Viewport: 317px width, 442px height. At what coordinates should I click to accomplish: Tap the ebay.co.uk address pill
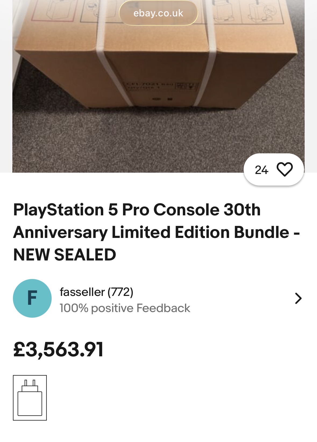[x=158, y=13]
